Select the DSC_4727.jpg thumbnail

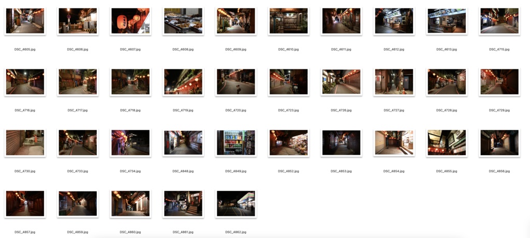(394, 82)
